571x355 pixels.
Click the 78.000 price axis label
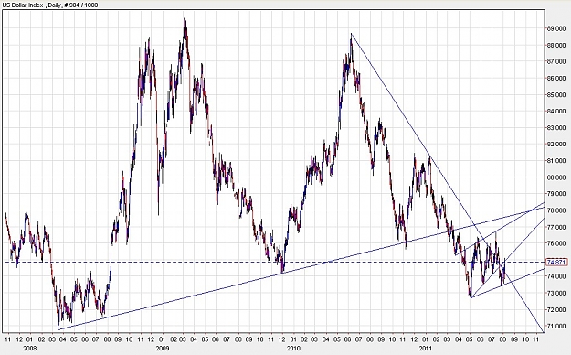557,210
